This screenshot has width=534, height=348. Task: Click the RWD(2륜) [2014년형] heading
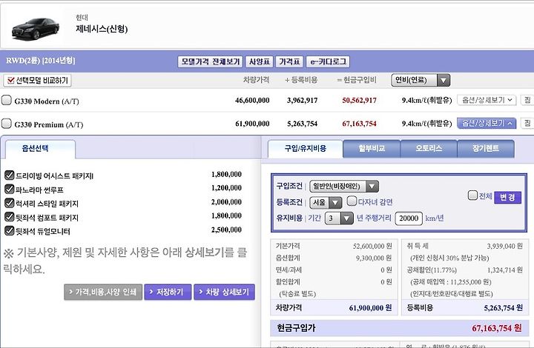tap(41, 61)
